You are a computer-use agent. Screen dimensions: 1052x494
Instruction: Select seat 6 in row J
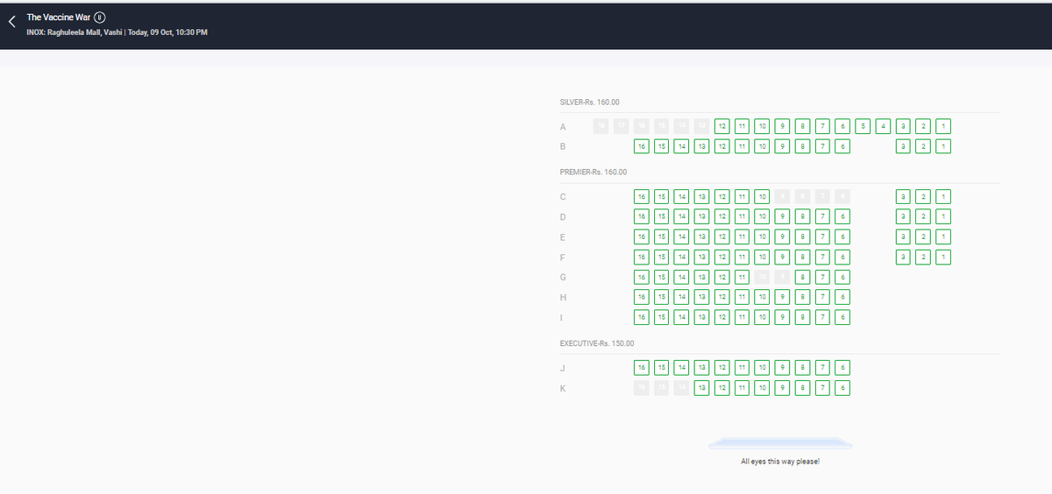coord(842,367)
